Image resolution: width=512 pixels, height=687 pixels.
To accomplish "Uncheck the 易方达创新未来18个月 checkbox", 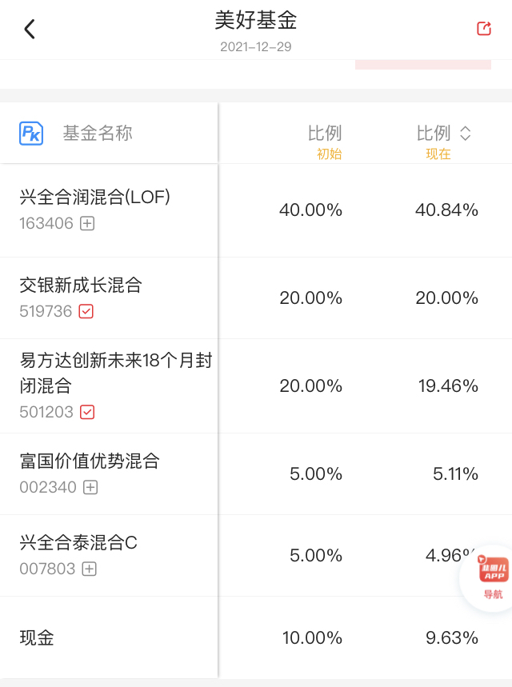I will pyautogui.click(x=87, y=413).
